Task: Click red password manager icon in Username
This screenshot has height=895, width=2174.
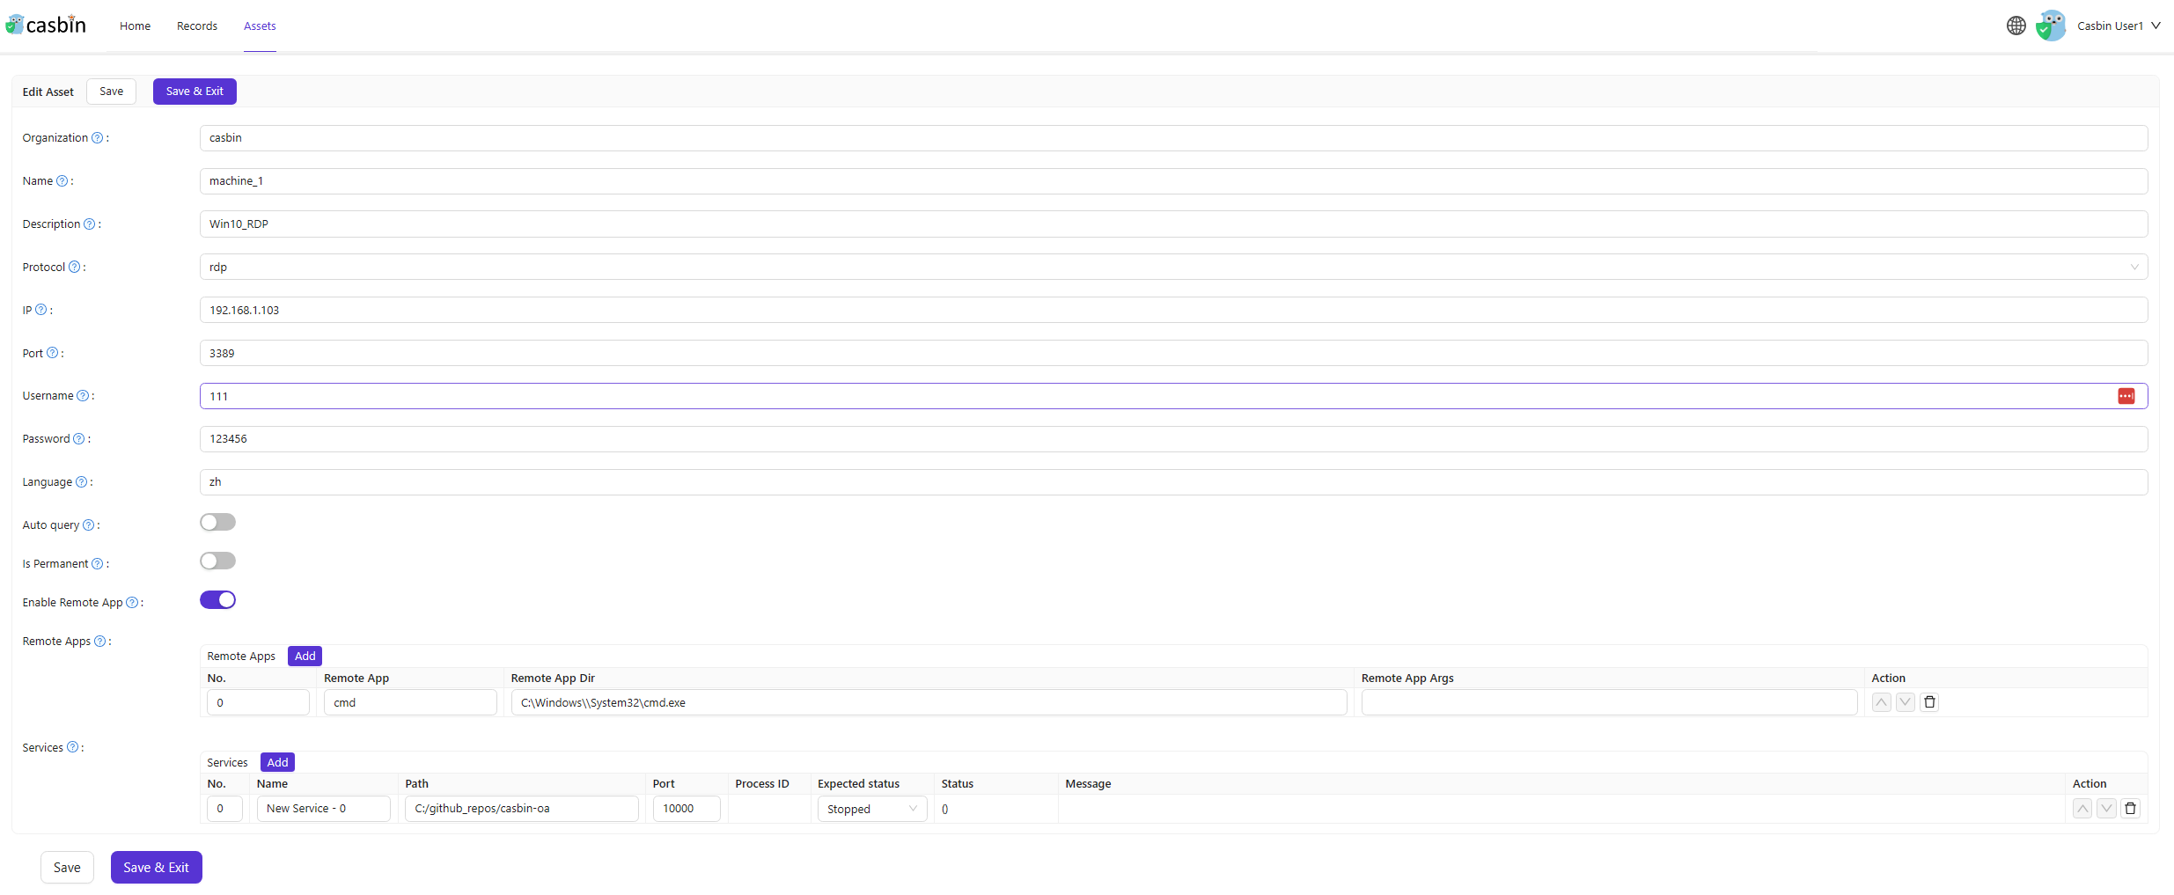Action: tap(2126, 396)
